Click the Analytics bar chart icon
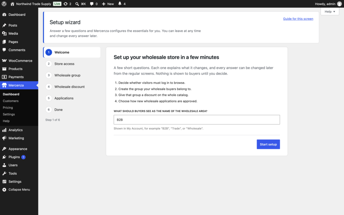 4,130
